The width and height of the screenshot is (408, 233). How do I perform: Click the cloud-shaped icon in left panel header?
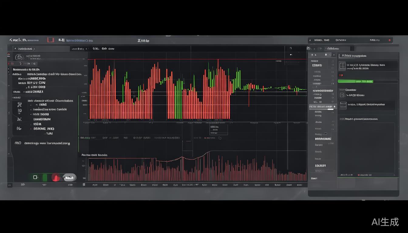(x=19, y=57)
